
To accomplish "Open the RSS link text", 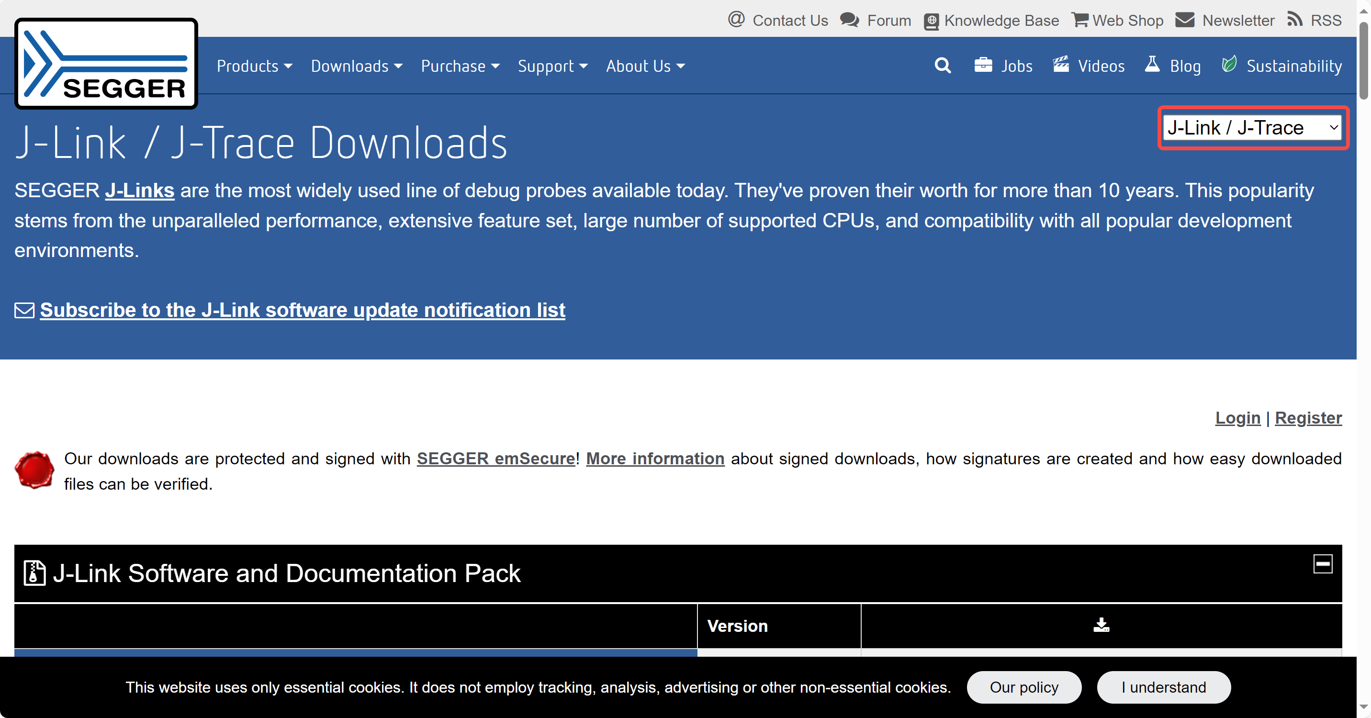I will pos(1326,20).
